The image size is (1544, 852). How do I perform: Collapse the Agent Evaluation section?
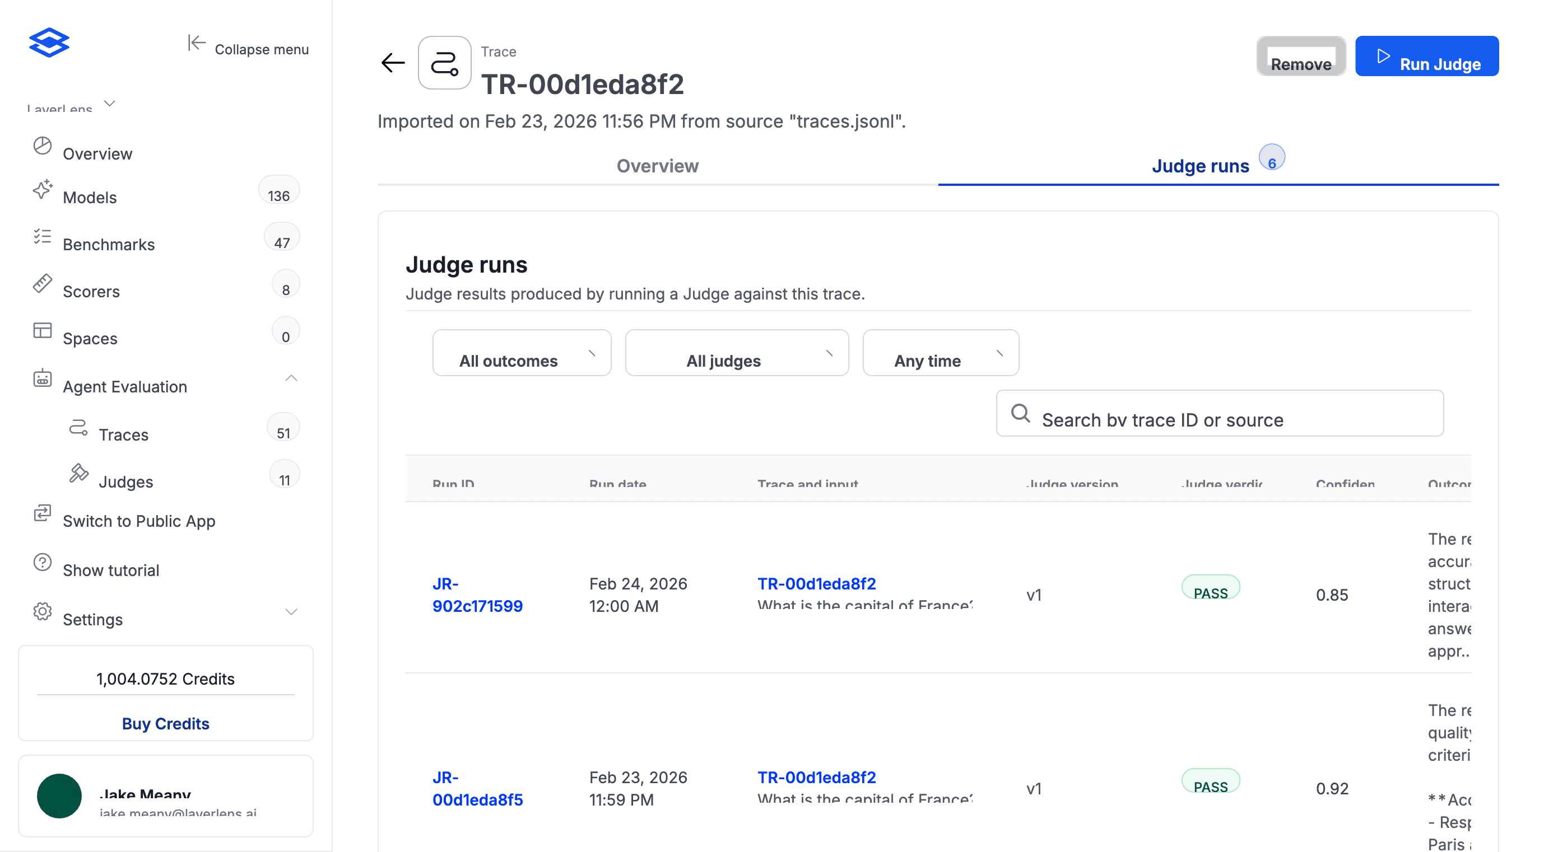coord(291,378)
